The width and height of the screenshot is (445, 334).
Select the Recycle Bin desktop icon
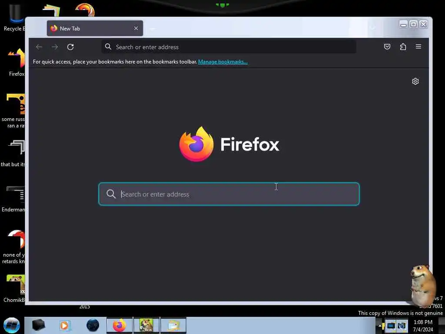(14, 17)
